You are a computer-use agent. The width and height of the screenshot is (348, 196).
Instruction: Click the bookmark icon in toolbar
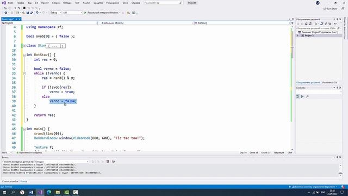[24, 8]
